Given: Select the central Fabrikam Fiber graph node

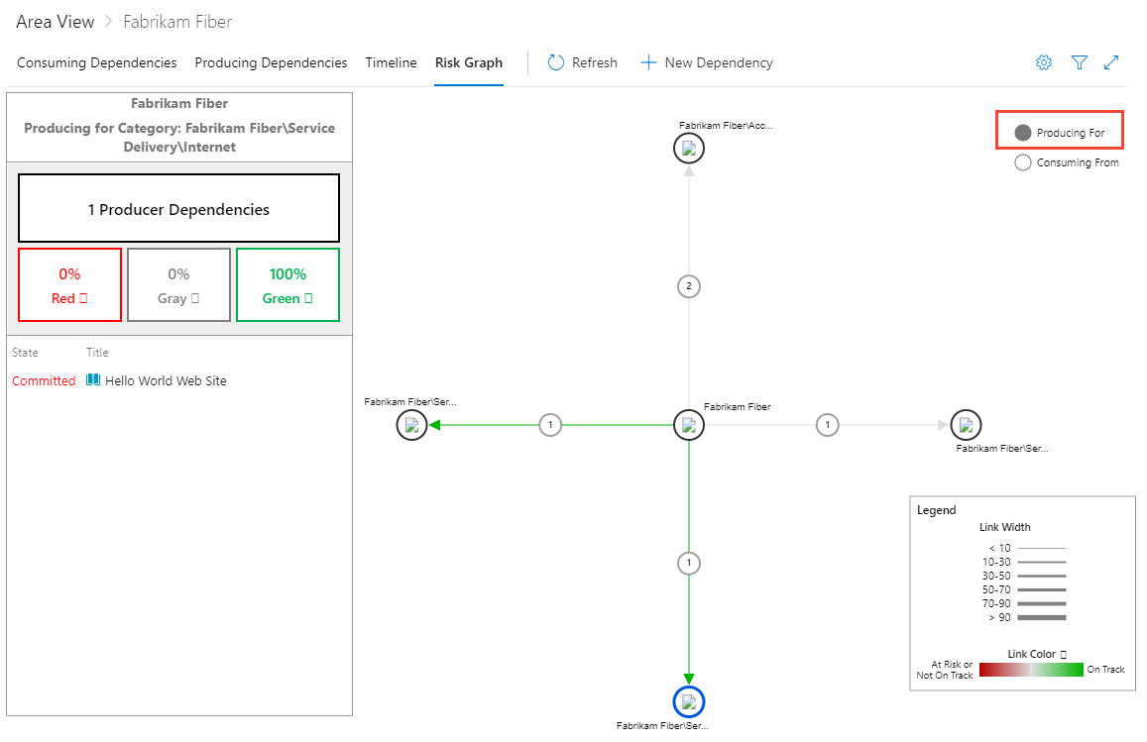Looking at the screenshot, I should (689, 425).
